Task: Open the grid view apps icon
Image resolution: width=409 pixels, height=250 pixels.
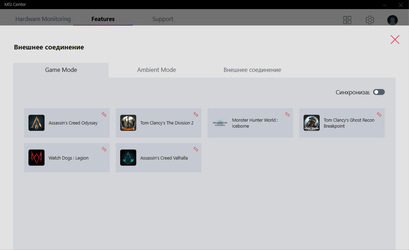Action: pos(347,20)
